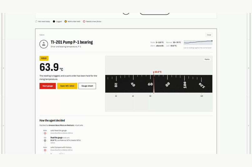Screen dimensions: 252x167
Task: Click 'TI-201 Pump P-1 bearing' title
Action: 72,42
